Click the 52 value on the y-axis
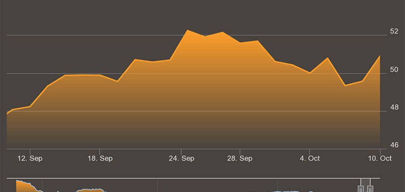Viewport: 405px width, 192px height. pyautogui.click(x=394, y=31)
